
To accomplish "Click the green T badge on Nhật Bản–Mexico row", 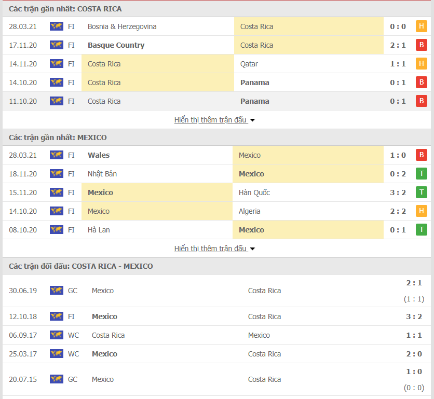I will 422,174.
